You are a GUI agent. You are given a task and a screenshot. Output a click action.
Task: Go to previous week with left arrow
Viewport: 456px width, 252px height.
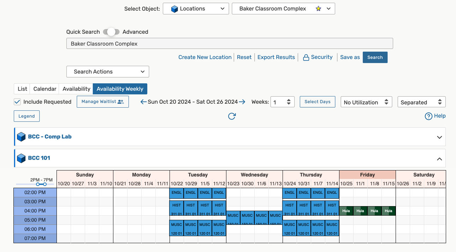click(x=143, y=102)
